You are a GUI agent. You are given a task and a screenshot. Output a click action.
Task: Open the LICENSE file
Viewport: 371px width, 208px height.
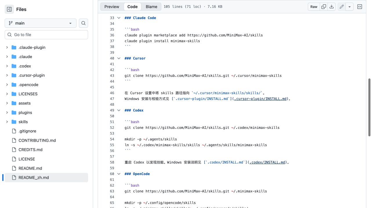(x=27, y=159)
